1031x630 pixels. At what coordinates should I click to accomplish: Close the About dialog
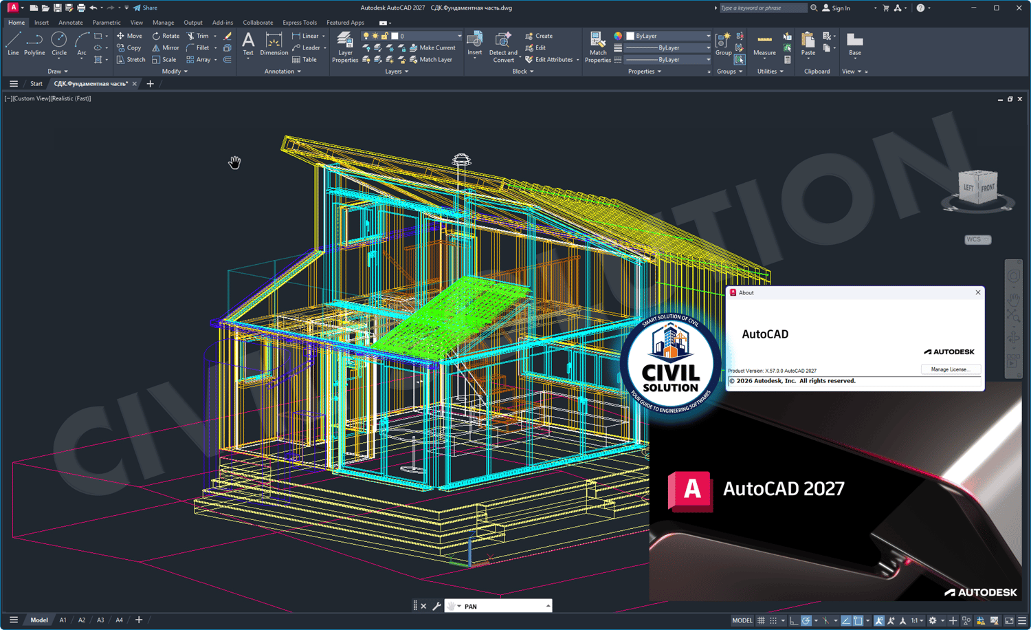coord(978,292)
